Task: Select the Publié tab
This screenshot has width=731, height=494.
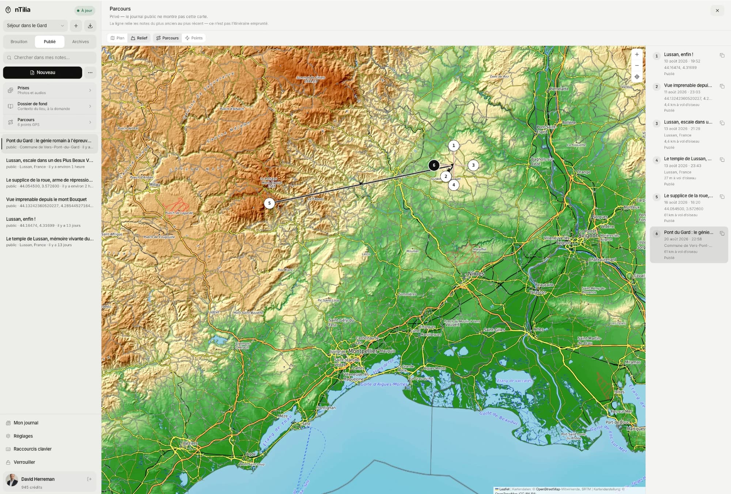Action: pyautogui.click(x=50, y=42)
